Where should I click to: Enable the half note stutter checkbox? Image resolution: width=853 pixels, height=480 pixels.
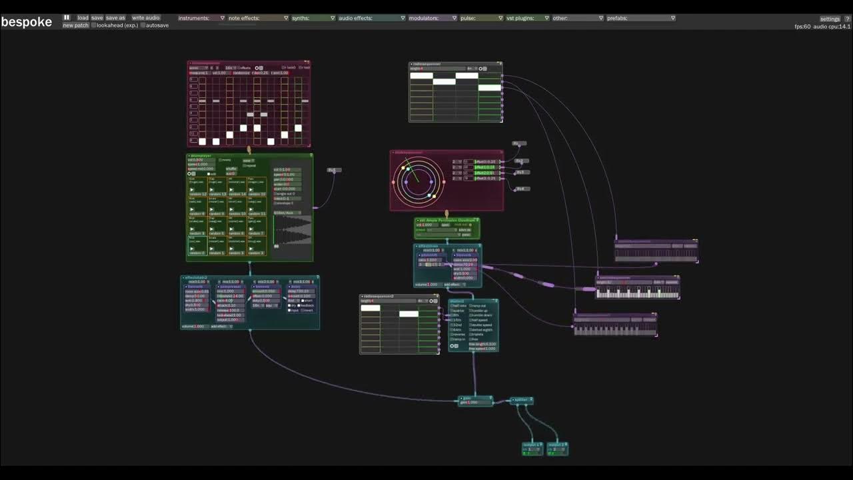coord(452,306)
